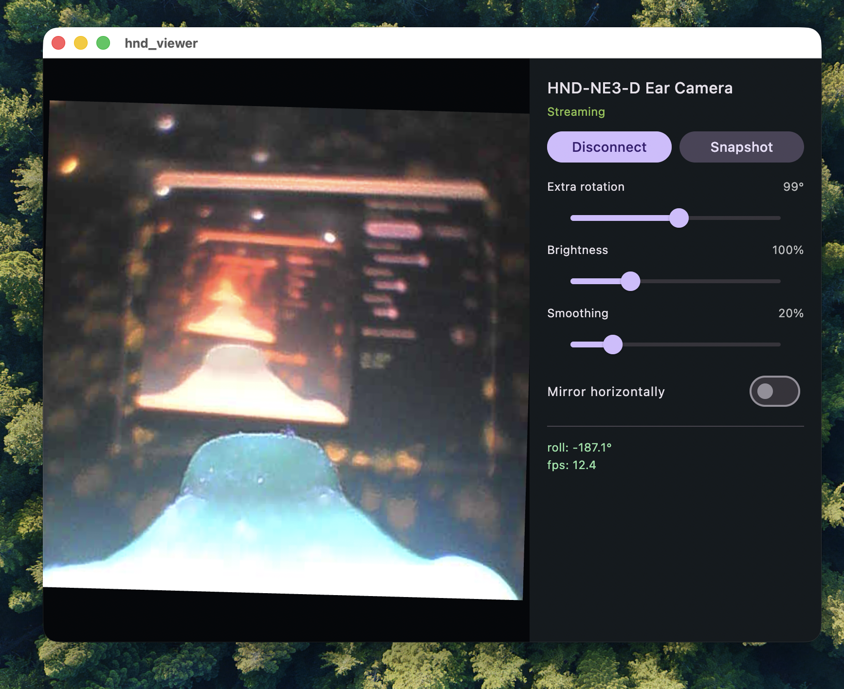Screen dimensions: 844x689
Task: Click the Disconnect button
Action: tap(609, 147)
